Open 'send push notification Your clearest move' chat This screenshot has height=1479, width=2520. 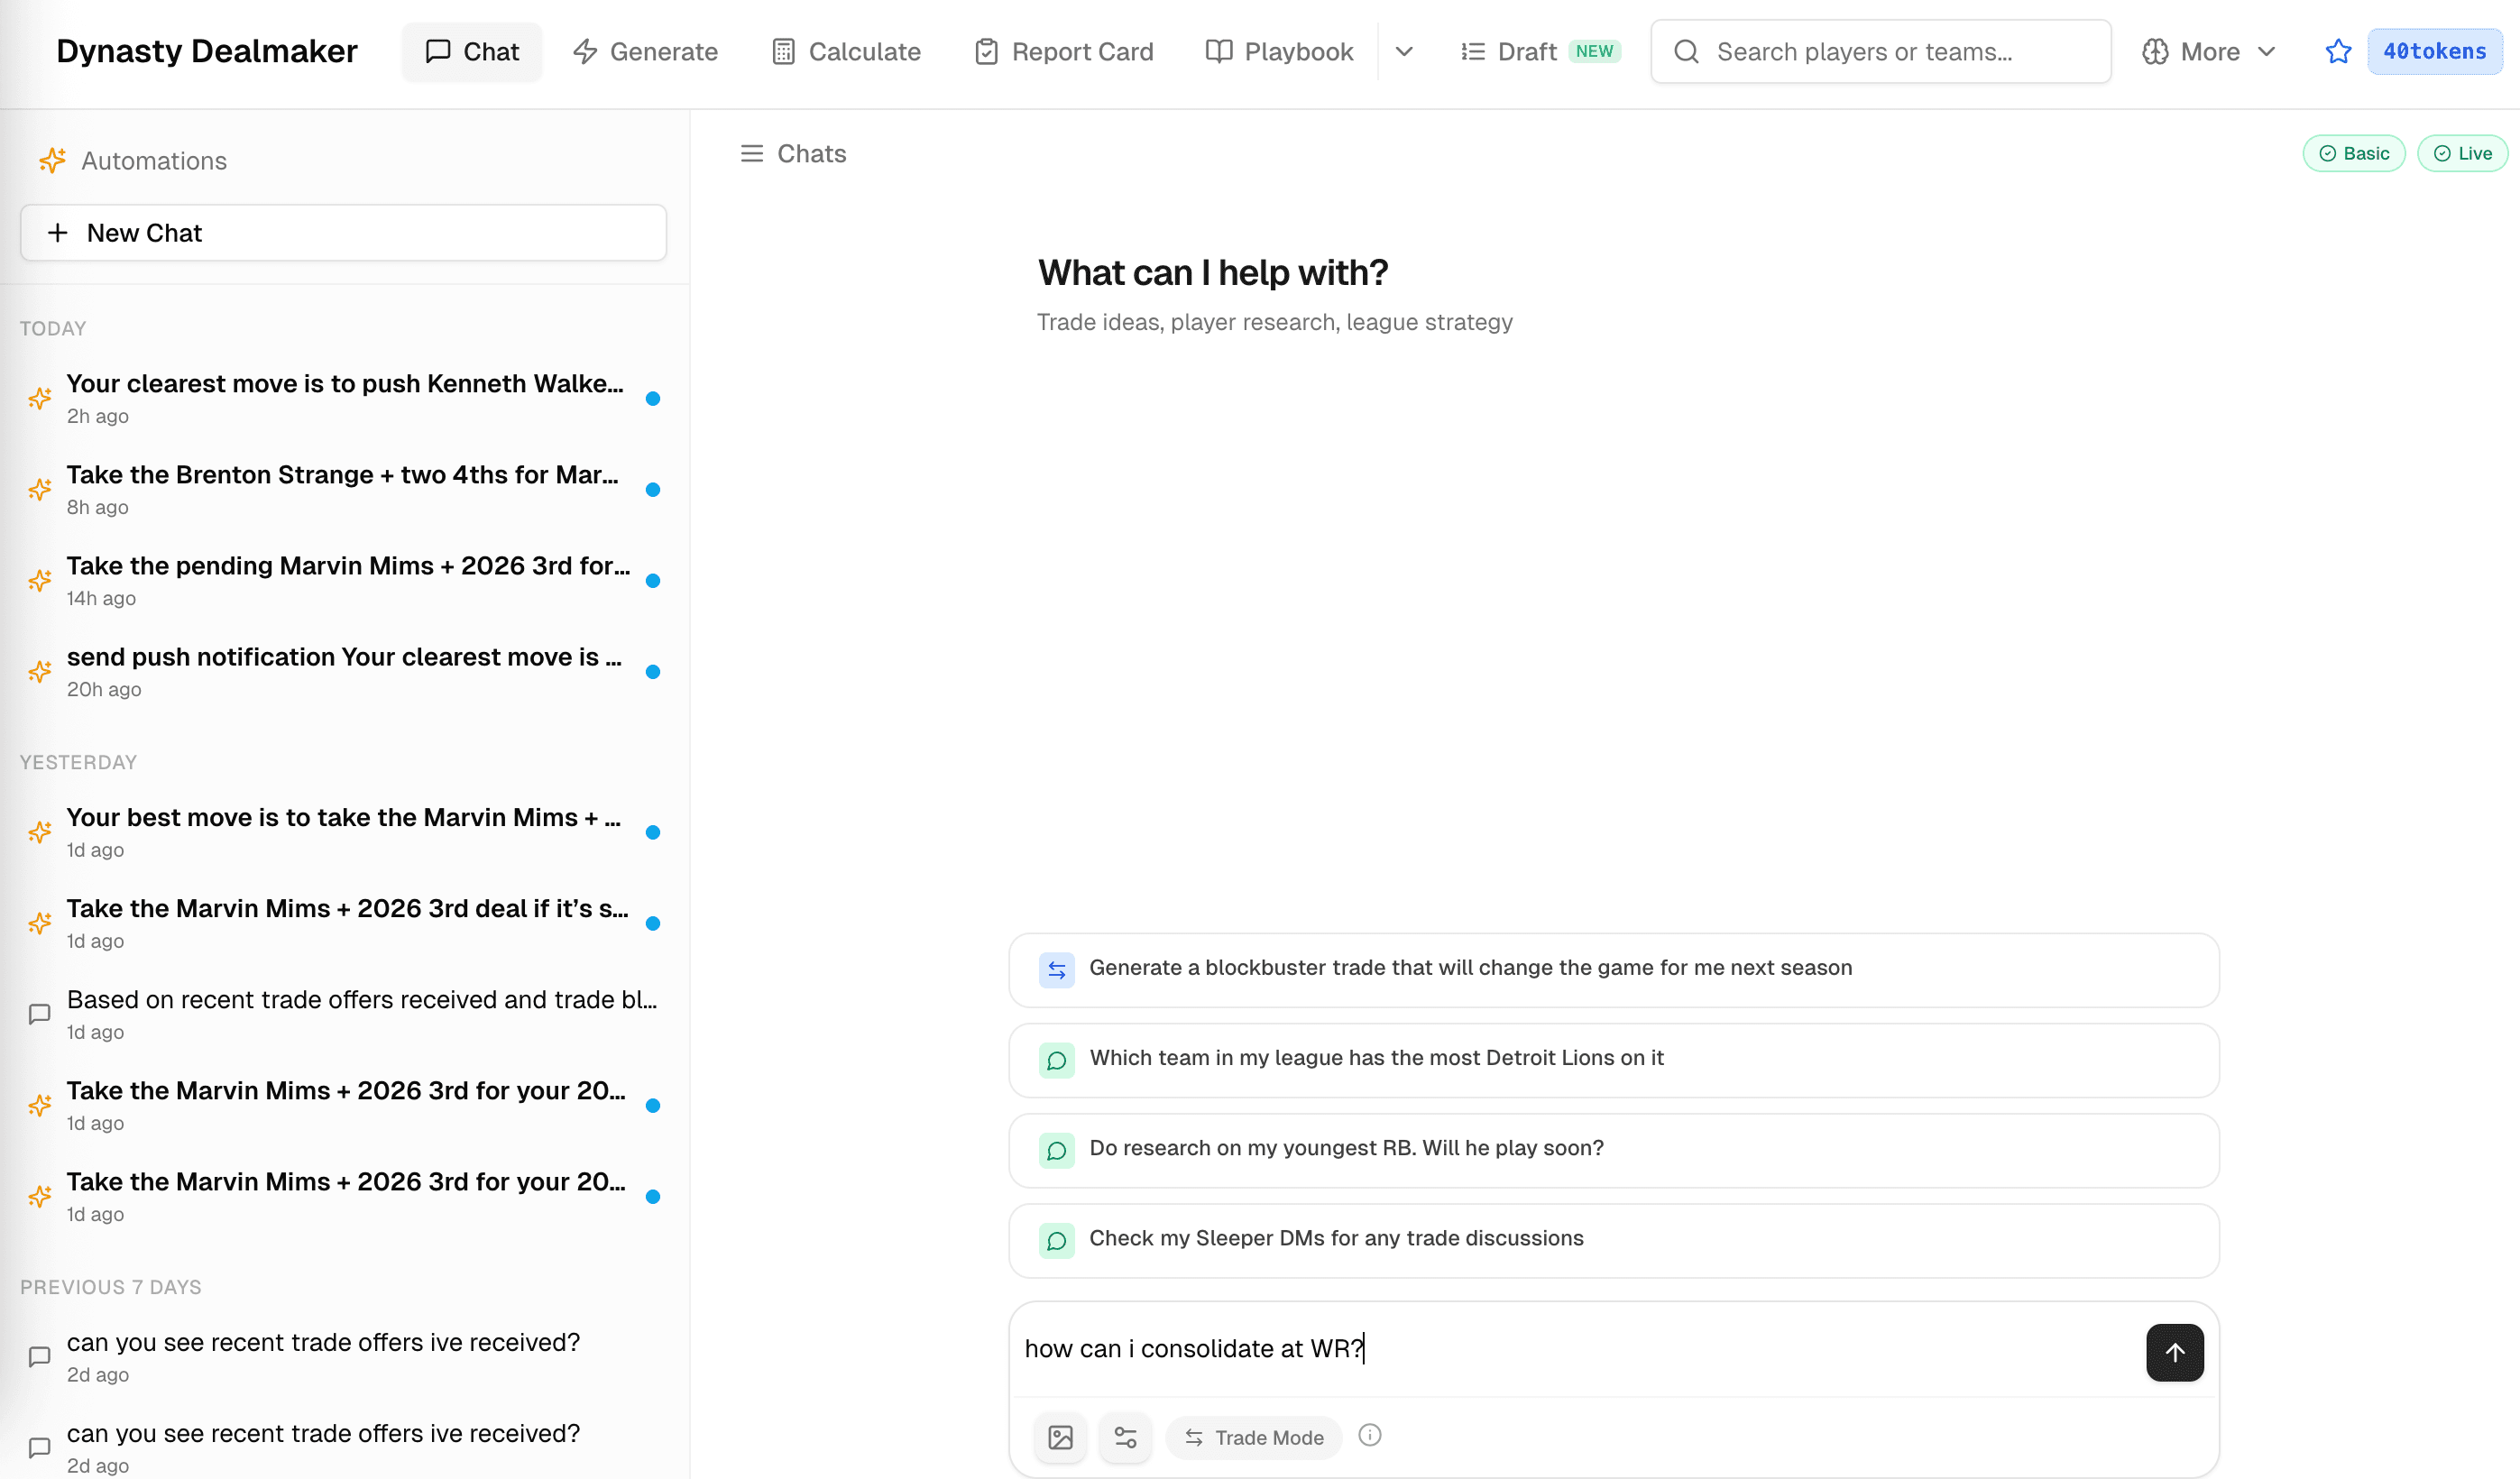click(x=343, y=672)
